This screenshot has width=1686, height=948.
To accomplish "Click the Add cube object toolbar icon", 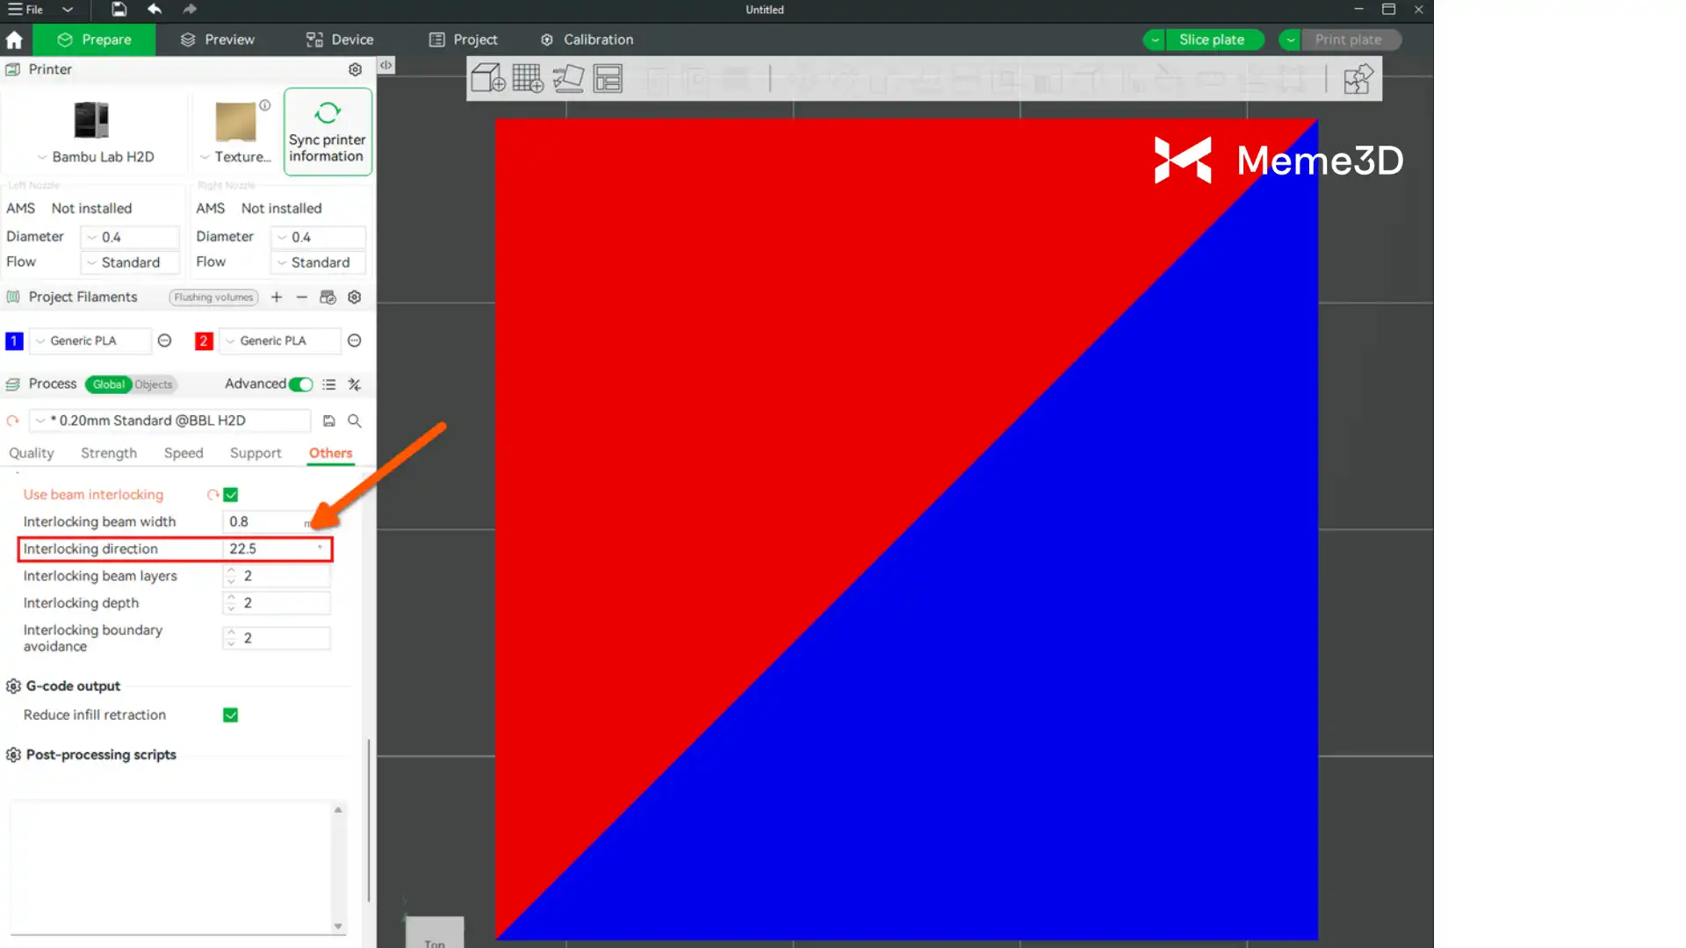I will click(487, 79).
